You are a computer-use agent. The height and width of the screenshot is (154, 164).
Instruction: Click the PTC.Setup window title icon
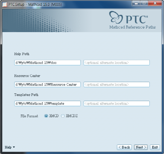point(5,4)
